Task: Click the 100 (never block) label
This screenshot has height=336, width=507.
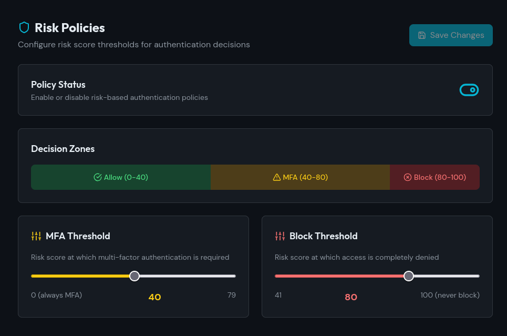Action: pyautogui.click(x=450, y=295)
